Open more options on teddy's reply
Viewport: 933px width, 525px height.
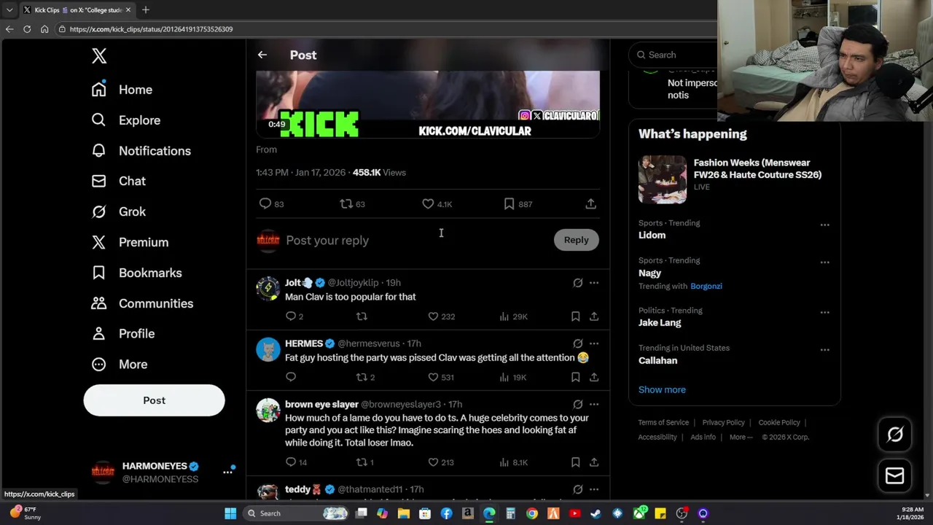click(x=594, y=489)
